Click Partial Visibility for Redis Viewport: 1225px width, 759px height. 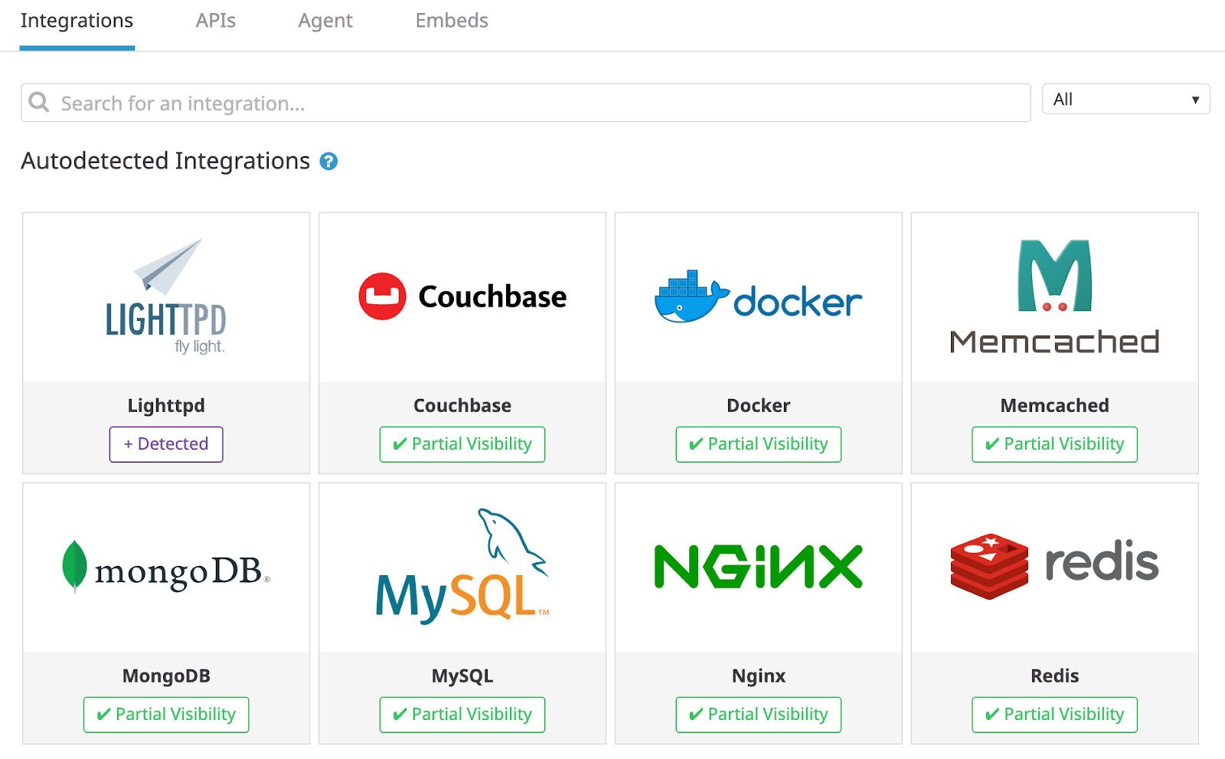(x=1054, y=714)
